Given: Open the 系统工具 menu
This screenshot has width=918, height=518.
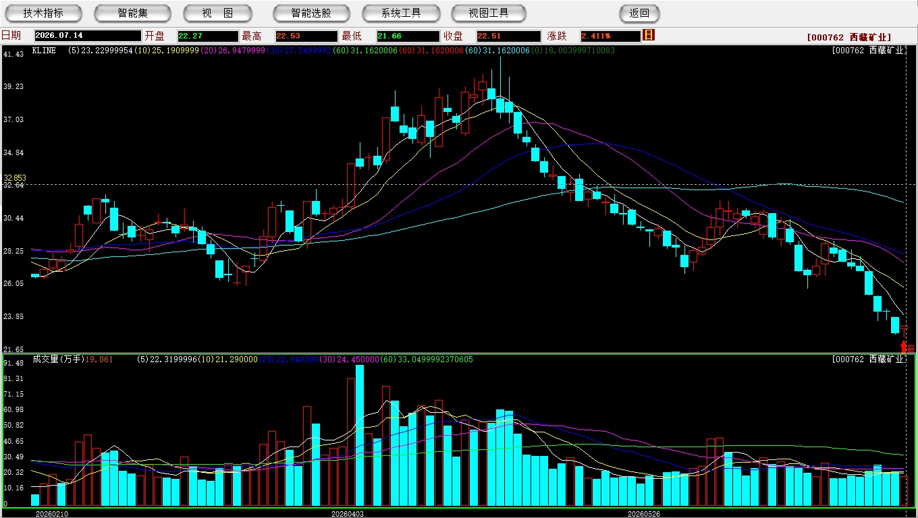Looking at the screenshot, I should click(x=401, y=13).
